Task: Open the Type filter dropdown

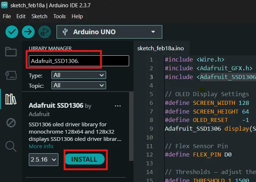Action: point(79,75)
